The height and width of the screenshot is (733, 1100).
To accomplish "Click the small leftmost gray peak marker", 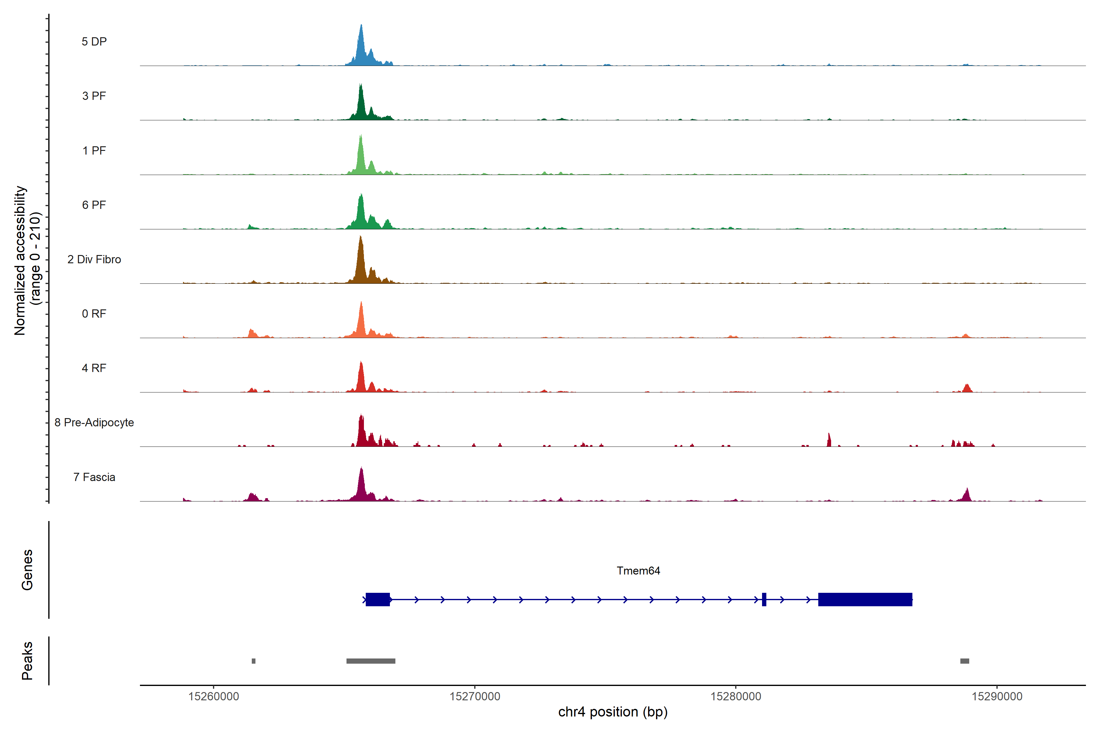I will pyautogui.click(x=254, y=661).
